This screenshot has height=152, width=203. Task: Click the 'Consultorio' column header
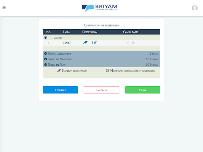click(x=131, y=32)
